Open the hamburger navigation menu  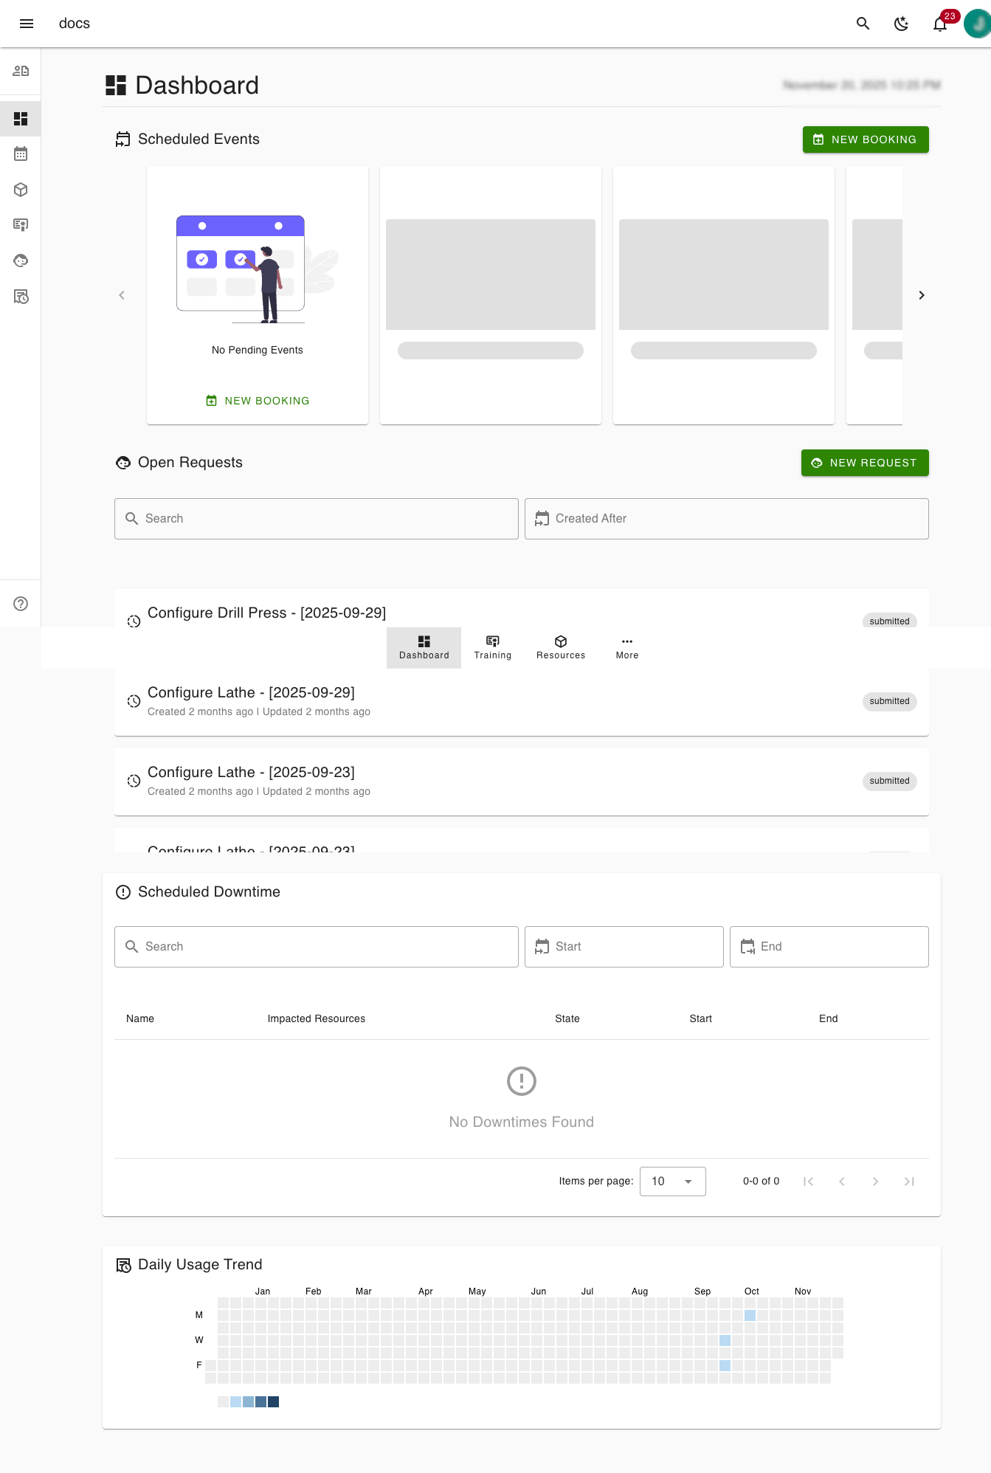(27, 24)
